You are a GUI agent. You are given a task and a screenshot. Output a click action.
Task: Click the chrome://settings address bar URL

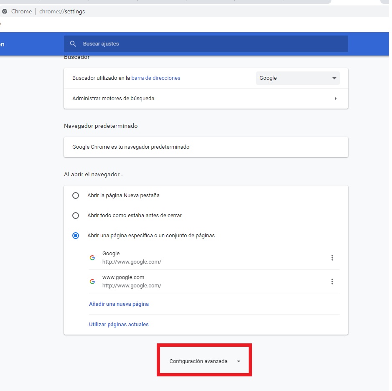(x=62, y=12)
